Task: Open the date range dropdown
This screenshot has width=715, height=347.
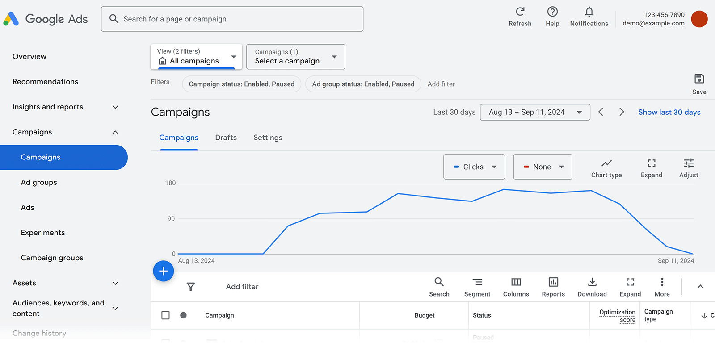Action: [x=535, y=112]
